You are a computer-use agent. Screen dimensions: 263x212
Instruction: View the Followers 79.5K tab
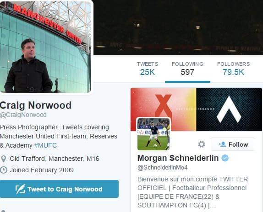tap(234, 69)
